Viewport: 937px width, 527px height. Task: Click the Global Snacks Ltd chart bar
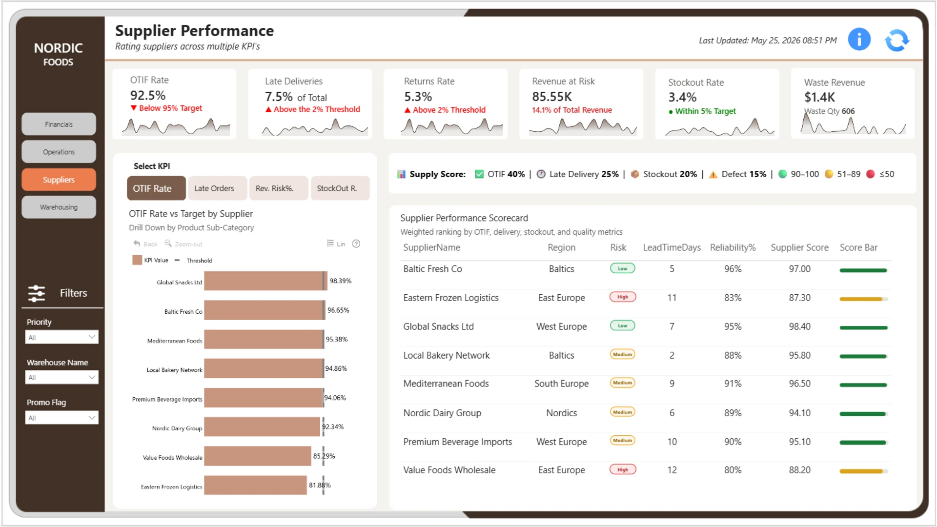pos(265,281)
